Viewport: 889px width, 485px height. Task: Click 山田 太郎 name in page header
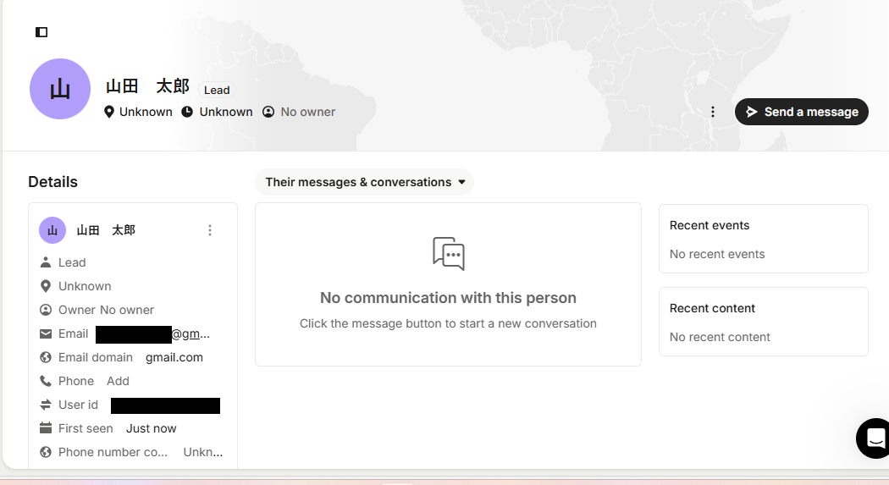[147, 86]
